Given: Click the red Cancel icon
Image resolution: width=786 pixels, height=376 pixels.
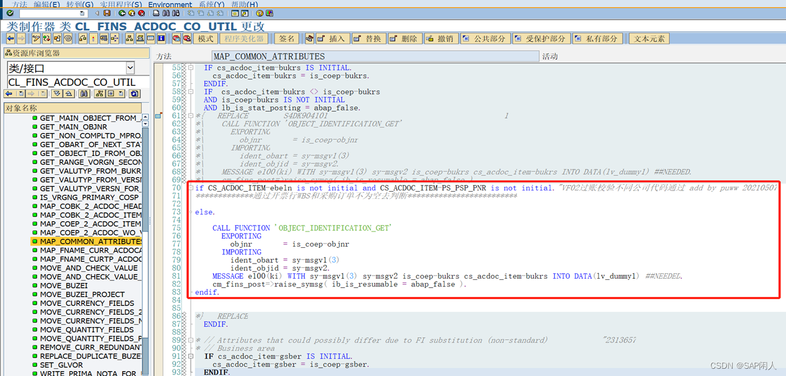Looking at the screenshot, I should click(x=142, y=13).
